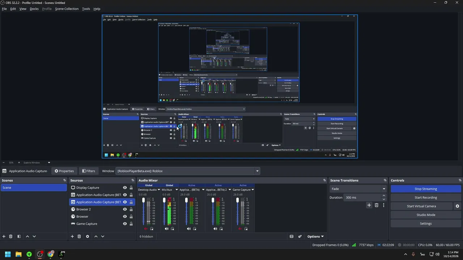The height and width of the screenshot is (260, 463).
Task: Click Start Recording button
Action: (x=426, y=198)
